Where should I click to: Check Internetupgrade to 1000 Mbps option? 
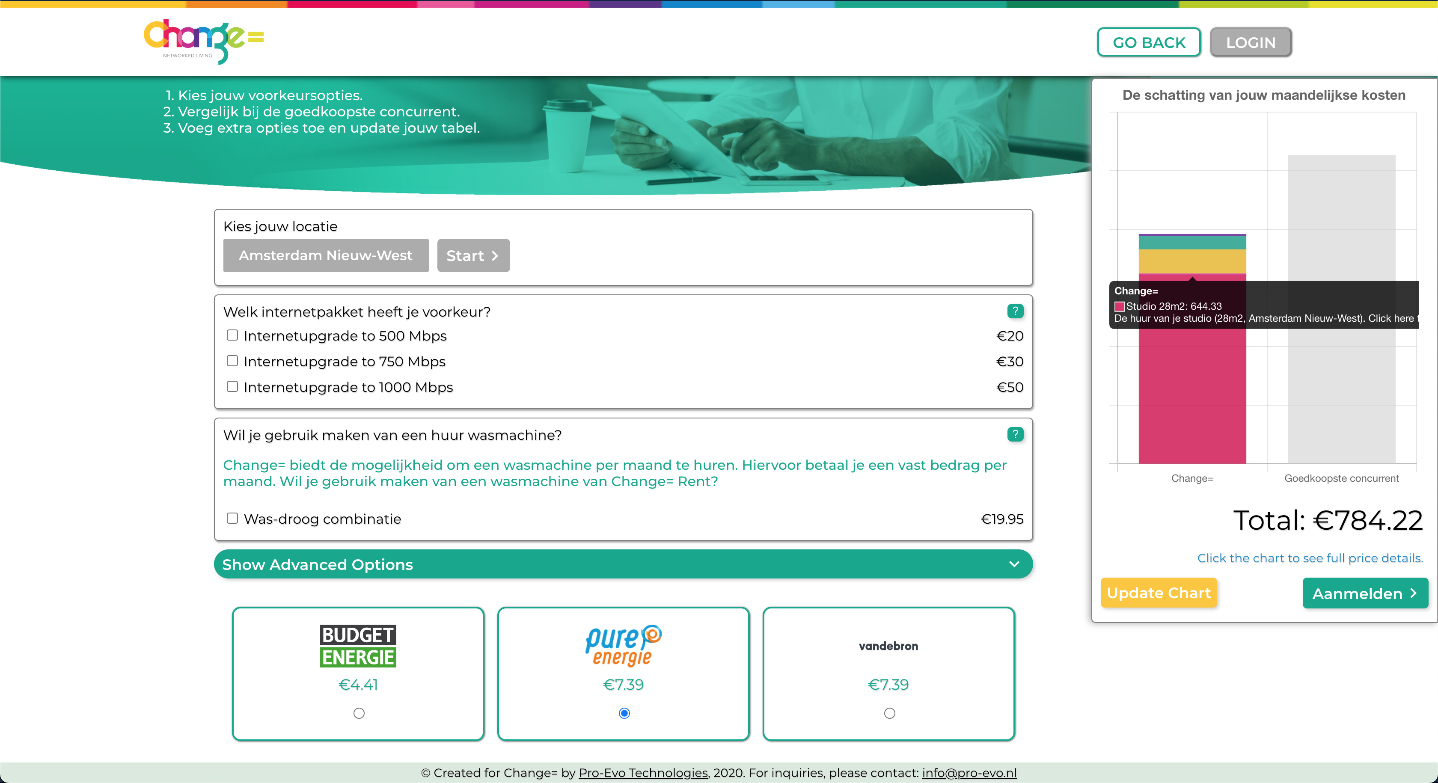tap(232, 386)
